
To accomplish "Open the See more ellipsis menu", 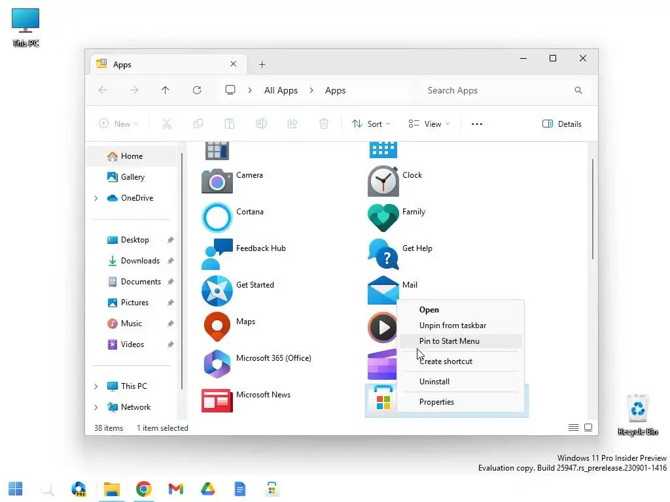I will coord(477,124).
